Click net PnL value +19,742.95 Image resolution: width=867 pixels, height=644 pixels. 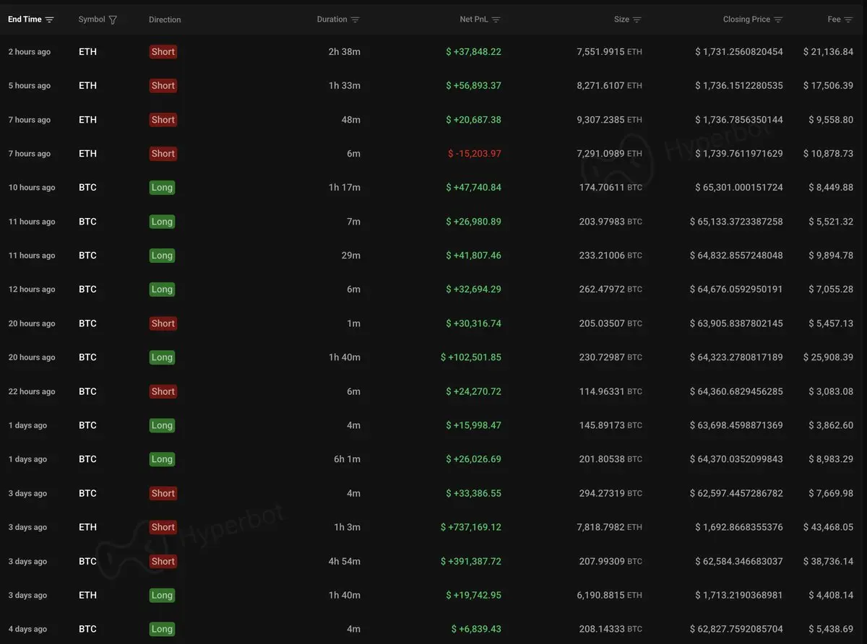click(473, 596)
